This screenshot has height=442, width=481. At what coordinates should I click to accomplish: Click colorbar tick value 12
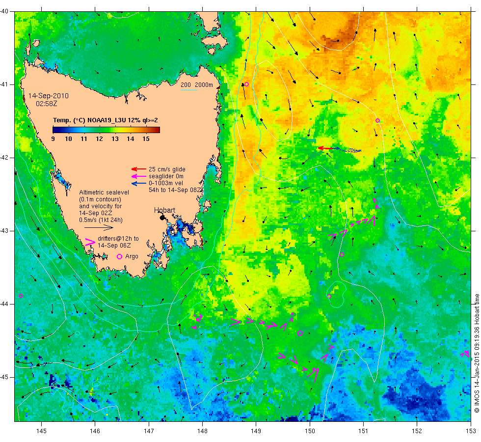(99, 138)
